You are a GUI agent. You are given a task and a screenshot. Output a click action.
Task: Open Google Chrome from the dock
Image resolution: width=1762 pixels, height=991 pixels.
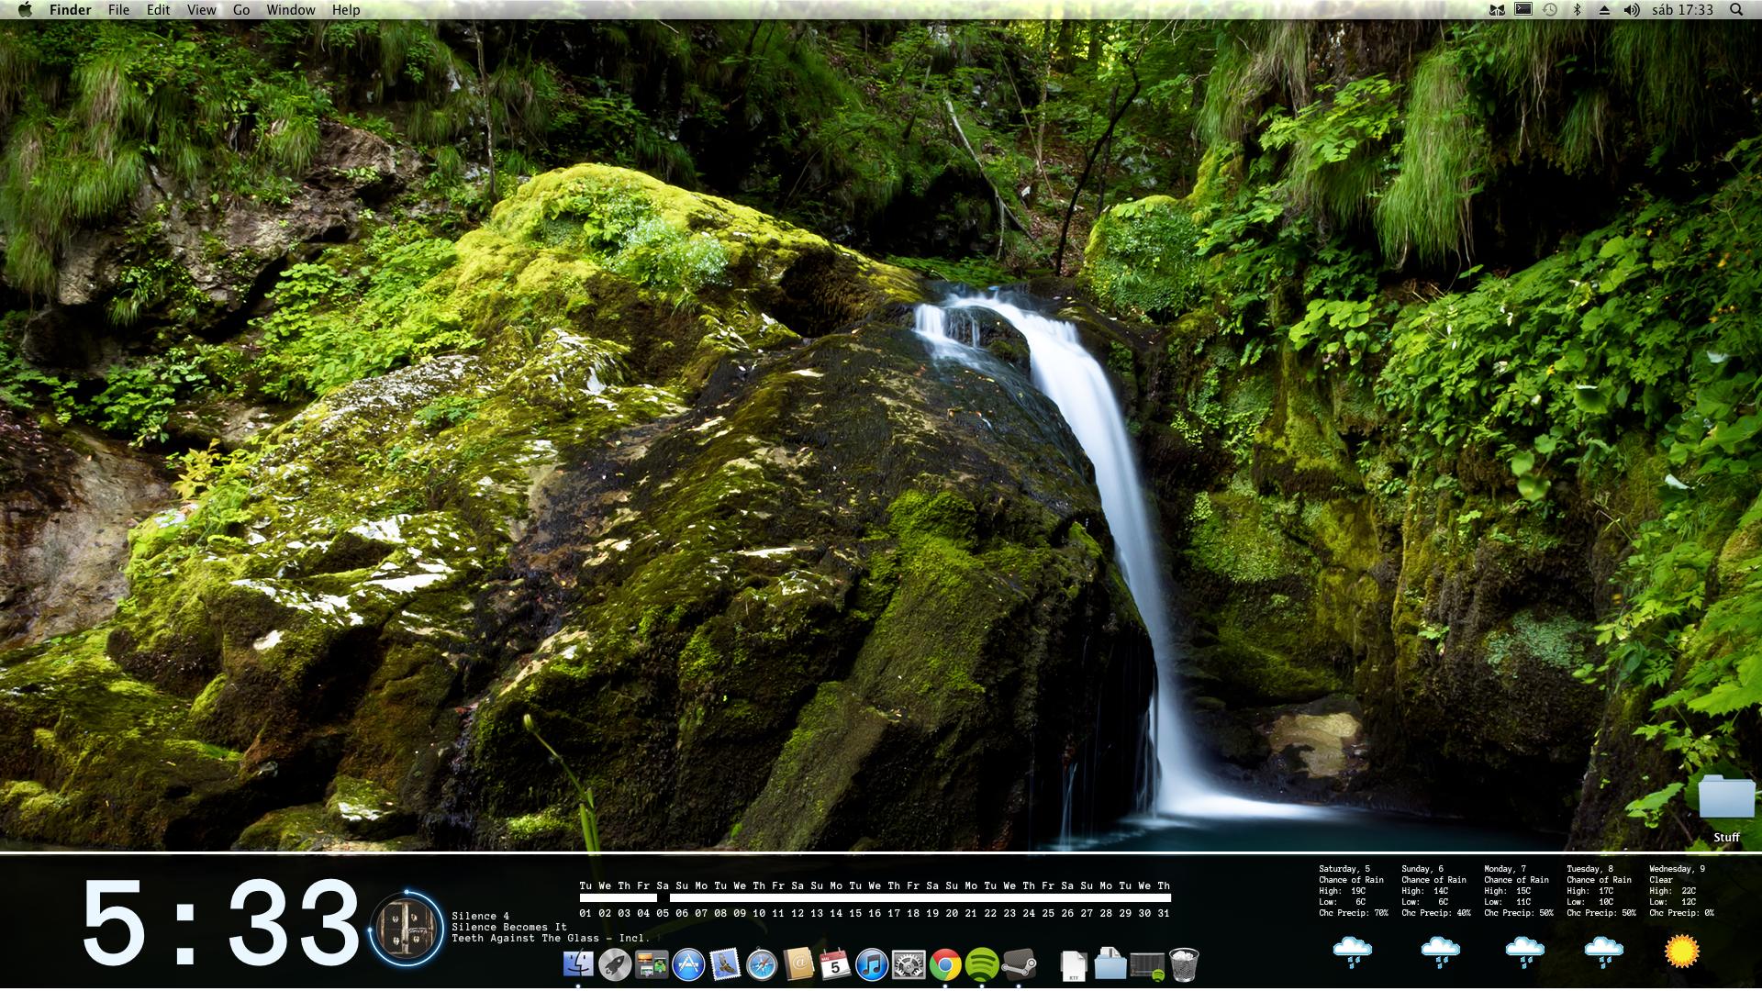945,964
